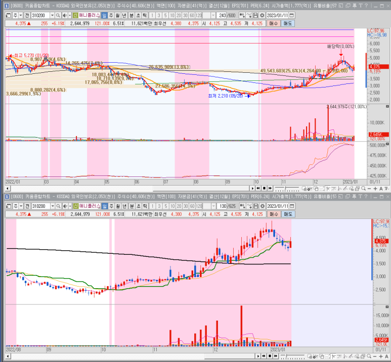391x362 pixels.
Task: Click the 매도 sell button in upper chart
Action: click(x=288, y=23)
